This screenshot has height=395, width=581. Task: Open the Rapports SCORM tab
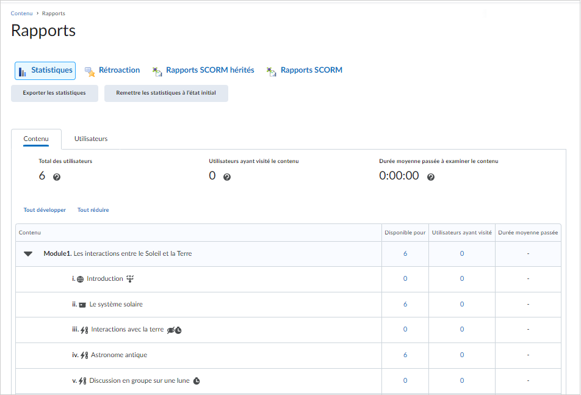tap(305, 70)
